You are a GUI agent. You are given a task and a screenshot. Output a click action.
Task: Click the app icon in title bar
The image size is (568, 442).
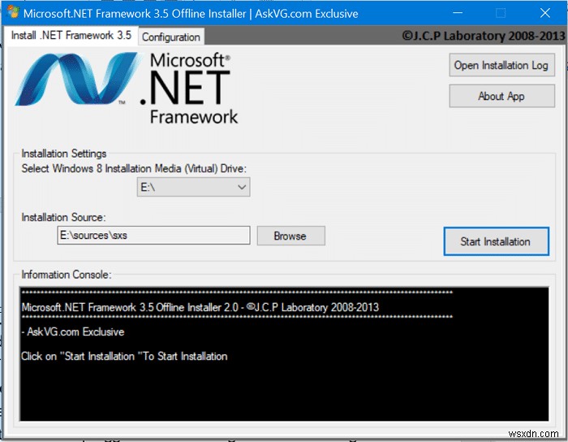coord(13,13)
